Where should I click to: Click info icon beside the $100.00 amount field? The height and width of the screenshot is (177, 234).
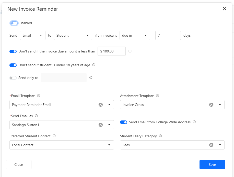coord(130,51)
